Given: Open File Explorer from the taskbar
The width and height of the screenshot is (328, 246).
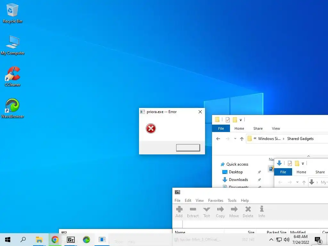Looking at the screenshot, I should [x=39, y=240].
